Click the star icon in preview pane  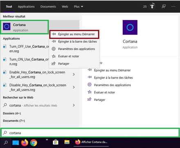pos(90,92)
